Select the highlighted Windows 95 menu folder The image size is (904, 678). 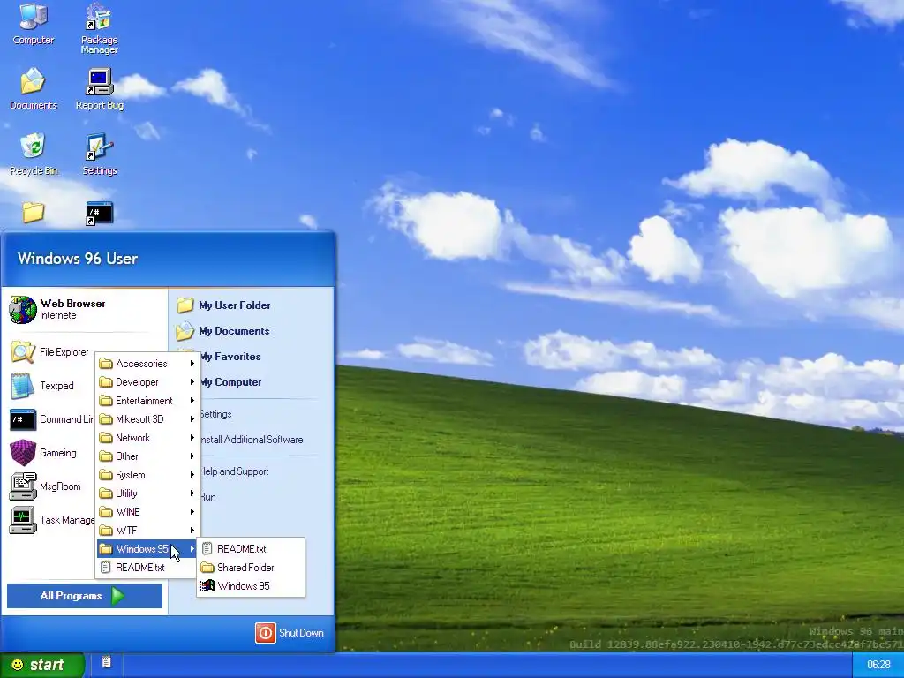(147, 549)
